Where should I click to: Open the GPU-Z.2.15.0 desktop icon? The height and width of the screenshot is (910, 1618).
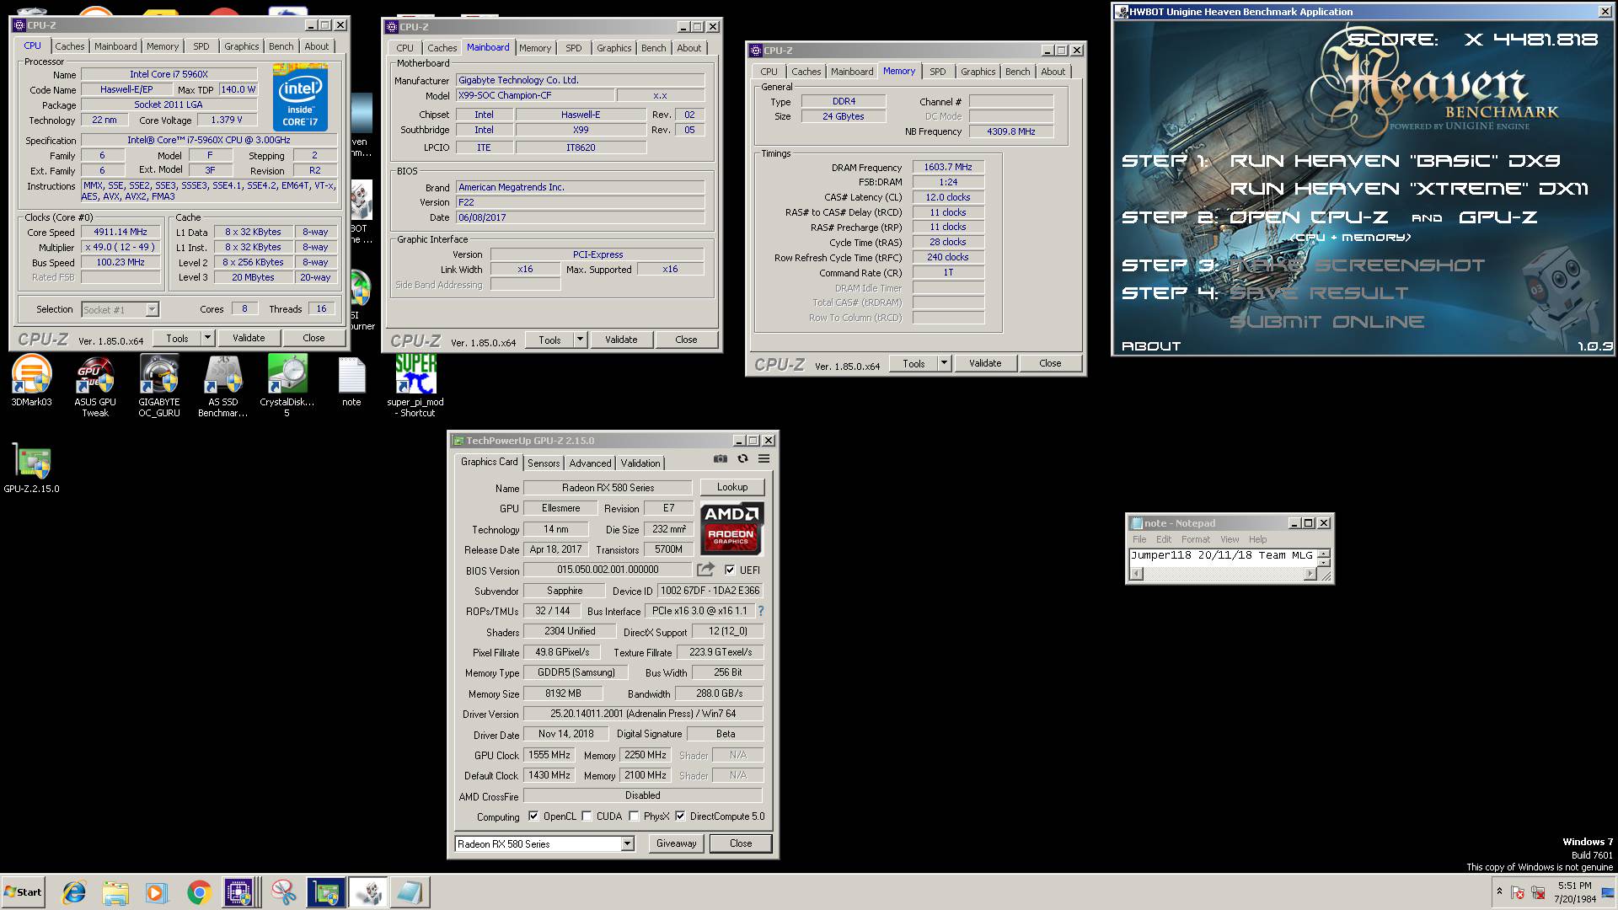click(32, 468)
